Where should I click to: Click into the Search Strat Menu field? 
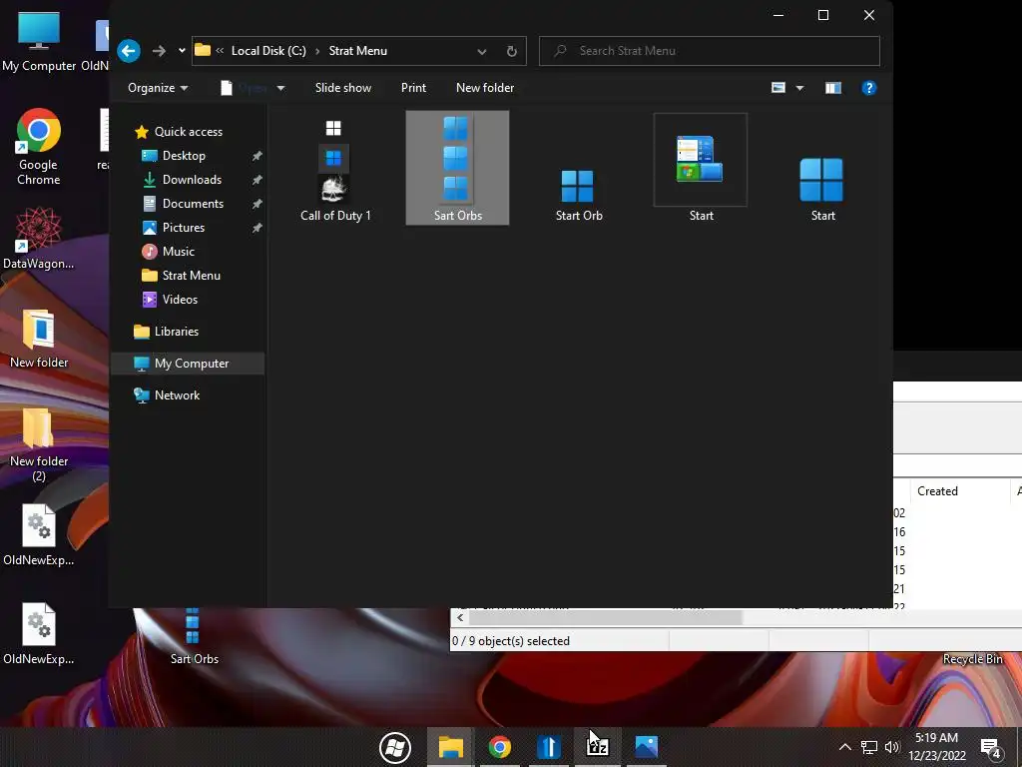point(710,51)
